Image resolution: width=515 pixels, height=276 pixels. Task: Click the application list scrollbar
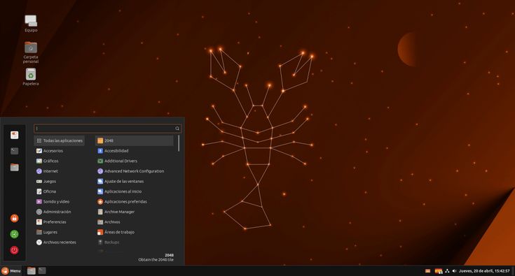pos(179,143)
